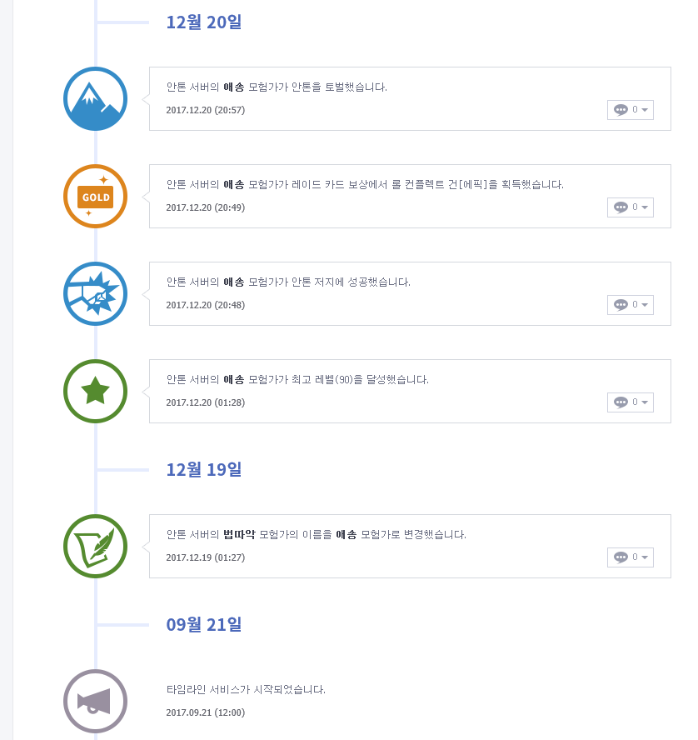Screen dimensions: 698x740
Task: Click the 2017.12.19 (01:27) timestamp
Action: [205, 557]
